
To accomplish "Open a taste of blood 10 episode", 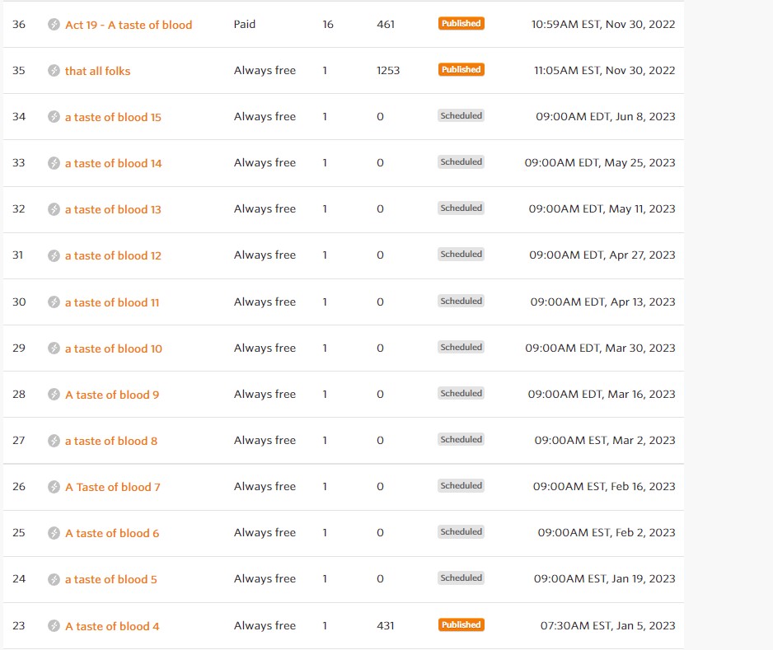I will tap(113, 348).
